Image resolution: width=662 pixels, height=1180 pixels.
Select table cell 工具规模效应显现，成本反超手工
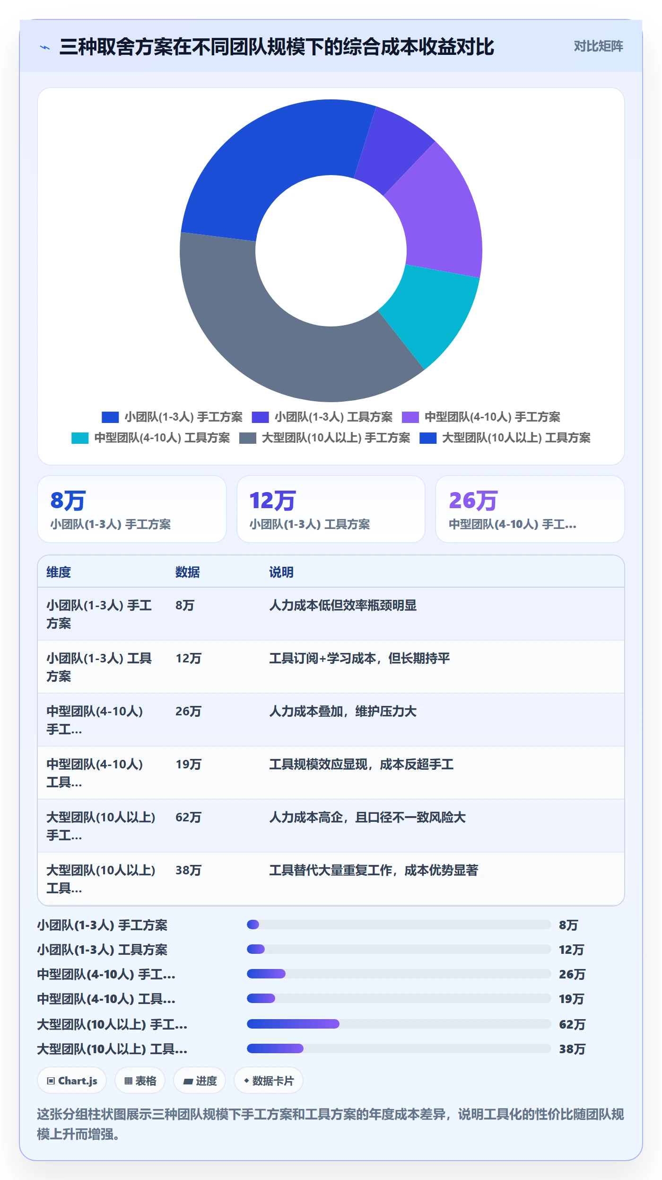pos(361,765)
